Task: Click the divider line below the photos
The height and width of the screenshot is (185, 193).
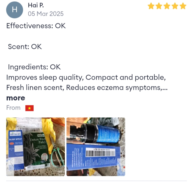Action: [x=96, y=181]
